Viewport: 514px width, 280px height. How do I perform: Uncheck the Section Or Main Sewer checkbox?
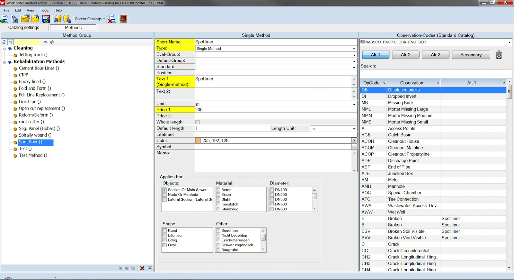(x=165, y=190)
